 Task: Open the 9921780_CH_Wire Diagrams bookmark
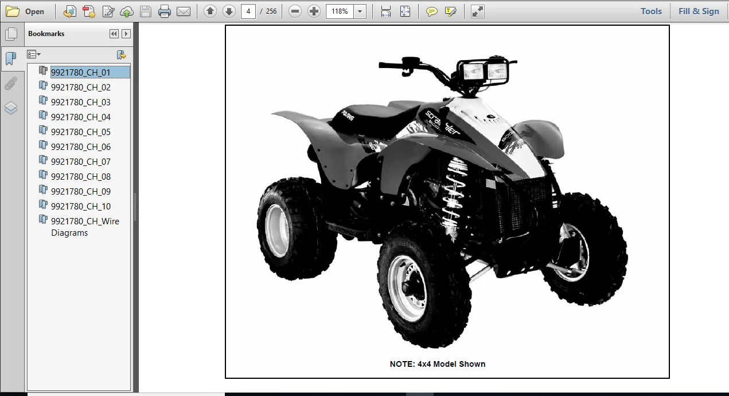[x=85, y=227]
